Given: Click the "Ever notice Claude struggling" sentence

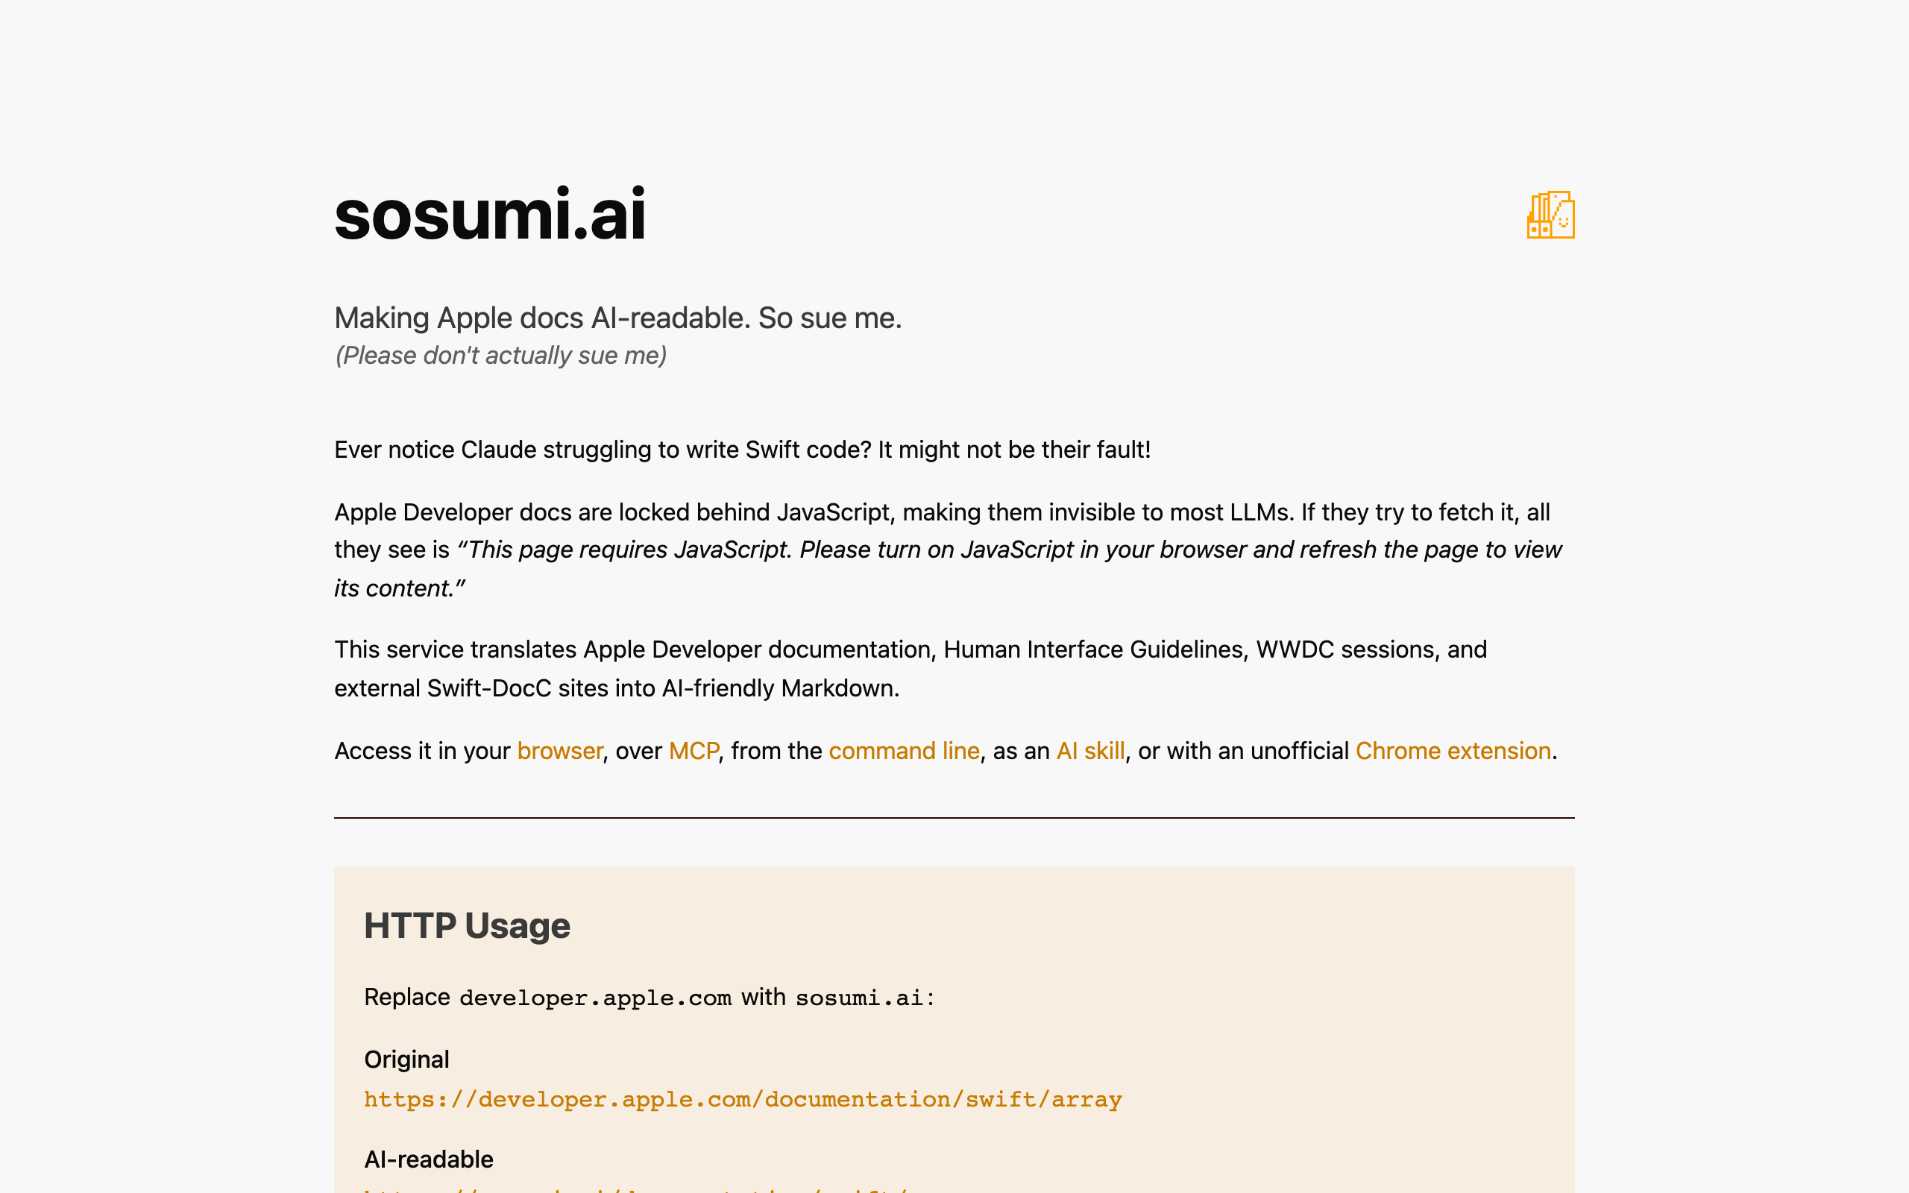Looking at the screenshot, I should point(742,450).
